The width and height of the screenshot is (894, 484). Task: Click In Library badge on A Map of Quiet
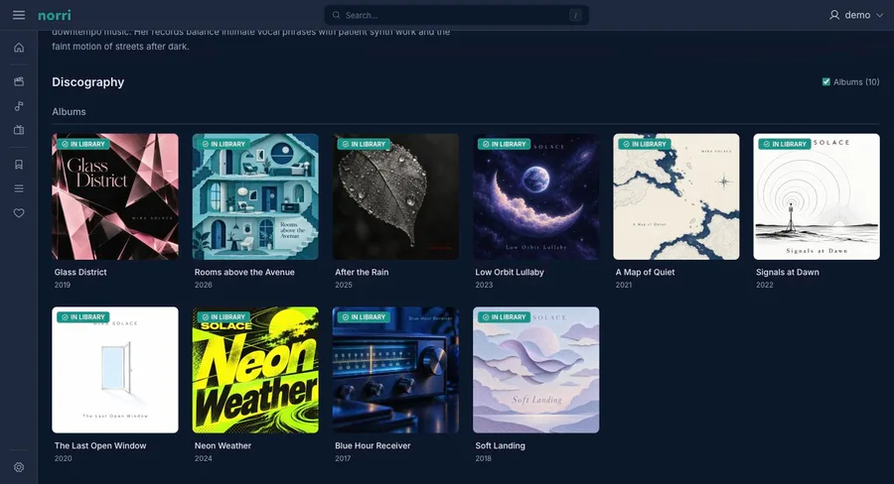[x=645, y=144]
